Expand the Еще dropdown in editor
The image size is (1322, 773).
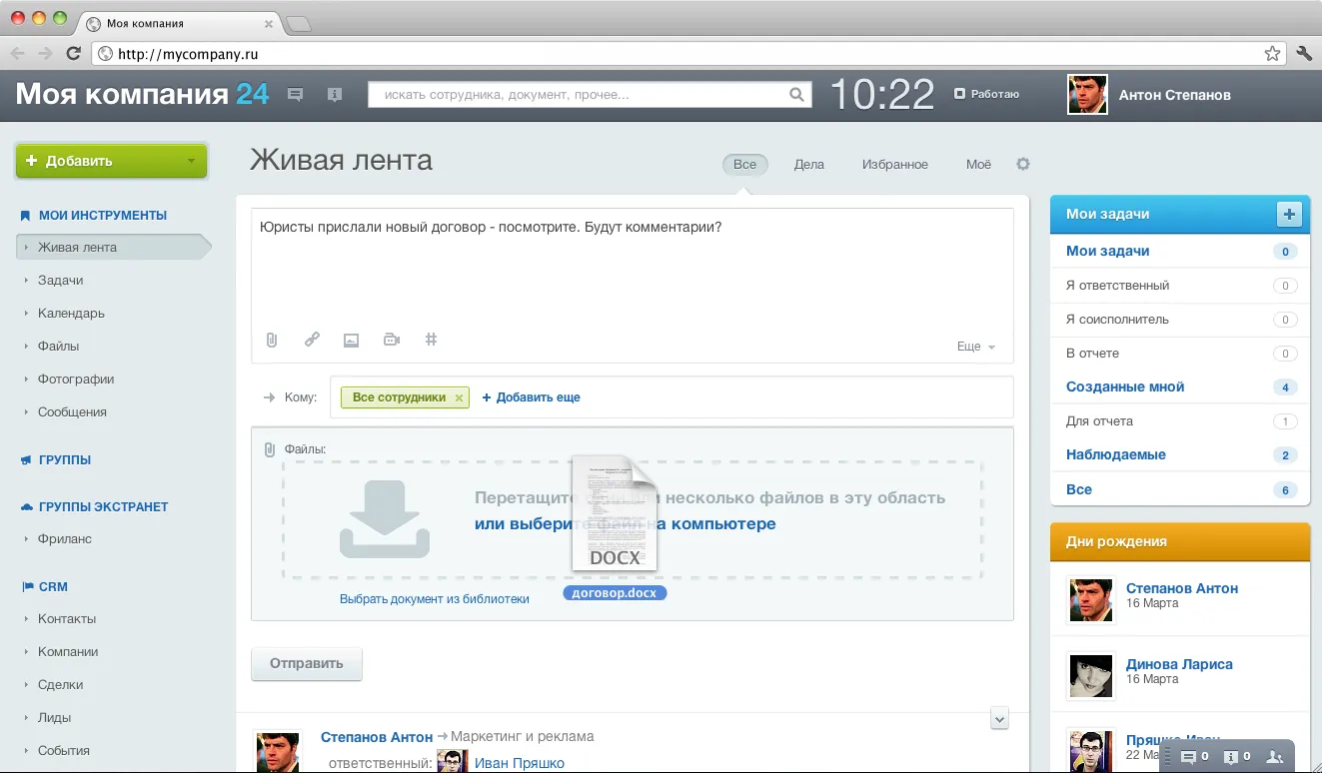click(976, 347)
